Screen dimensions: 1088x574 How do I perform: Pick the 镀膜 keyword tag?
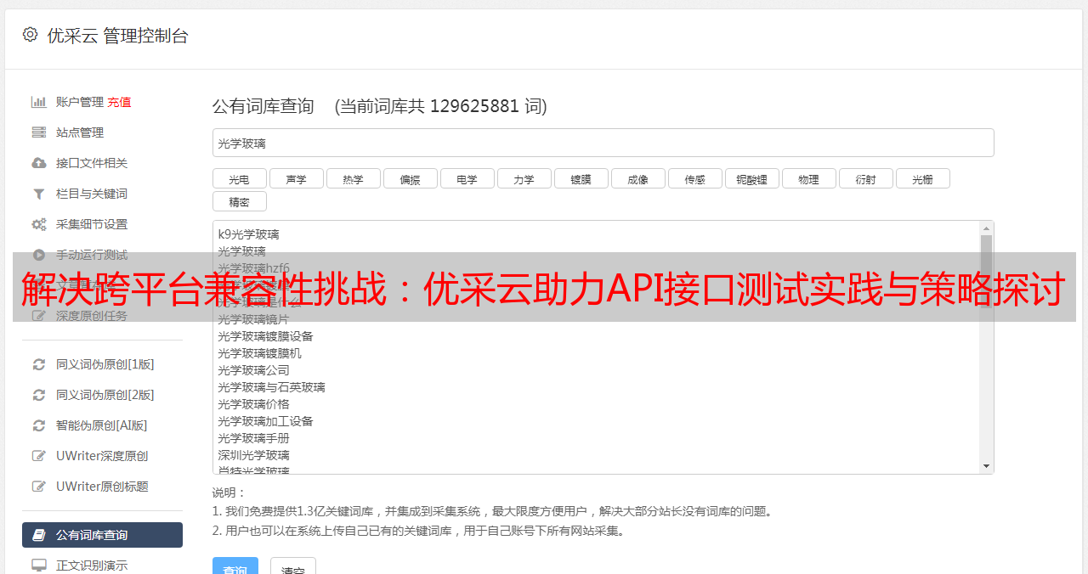point(581,178)
